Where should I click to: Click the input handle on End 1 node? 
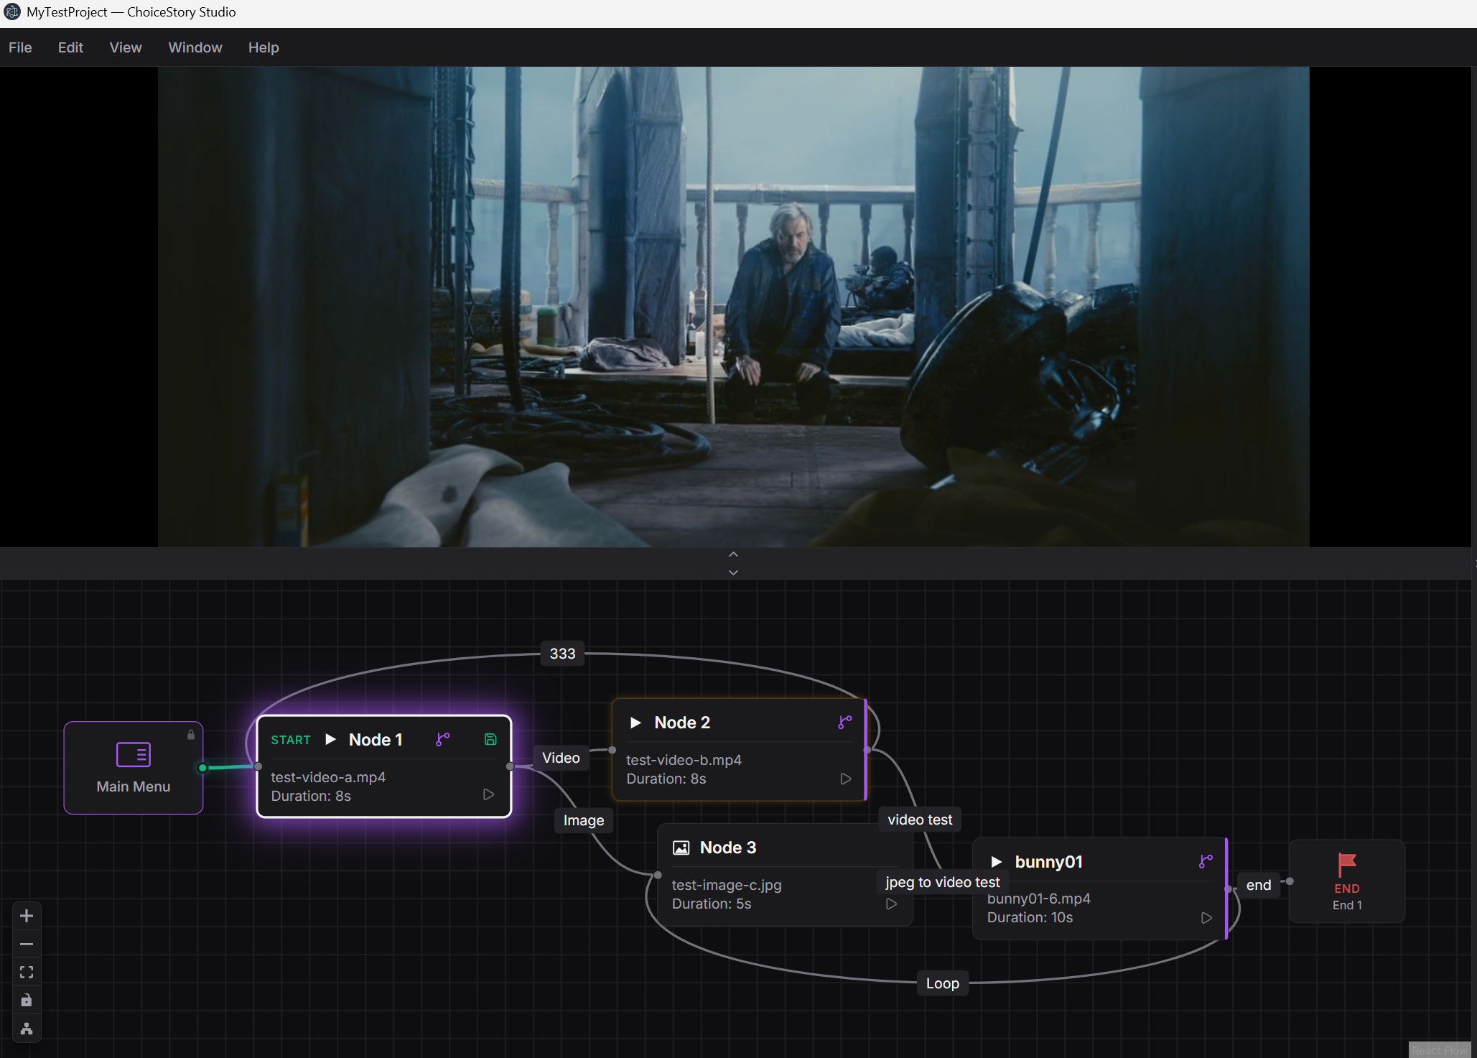click(1290, 881)
